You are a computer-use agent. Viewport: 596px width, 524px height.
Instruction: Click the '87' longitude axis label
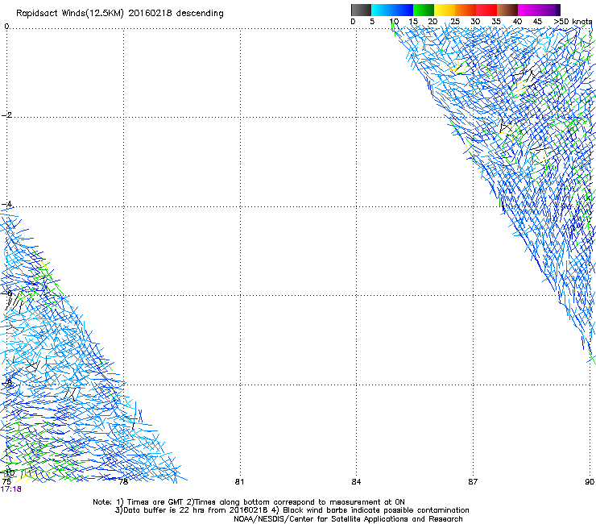[473, 482]
